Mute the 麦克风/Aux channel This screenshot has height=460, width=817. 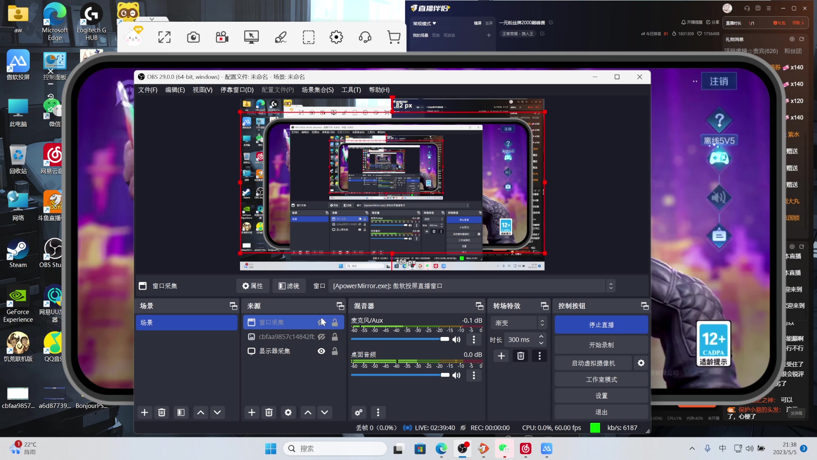pyautogui.click(x=457, y=339)
